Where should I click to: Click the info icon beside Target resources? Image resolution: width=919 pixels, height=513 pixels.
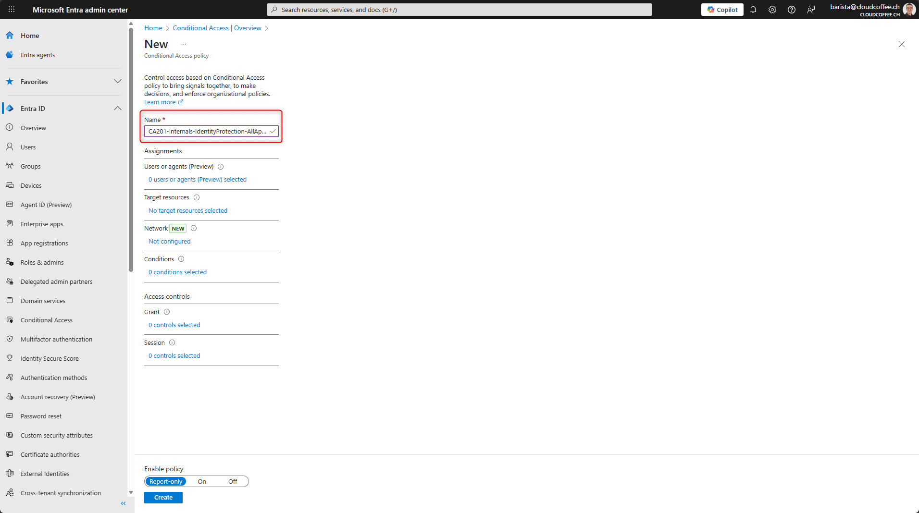click(x=197, y=197)
